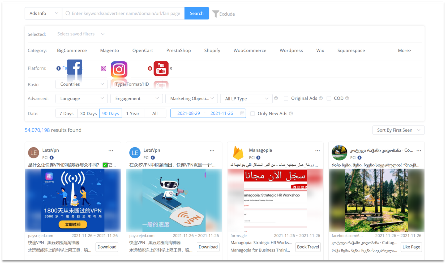Click the start date 2021-08-29 field
446x264 pixels.
point(188,113)
